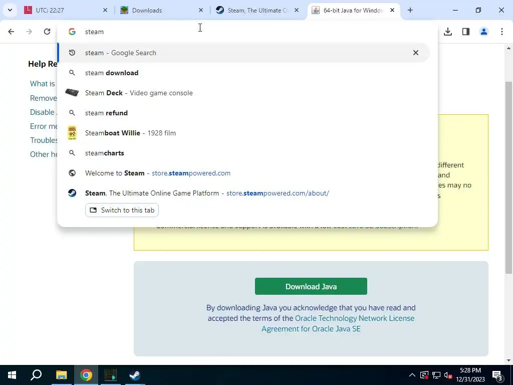Choose the 'steam download' suggestion
Viewport: 513px width, 385px height.
pos(243,73)
